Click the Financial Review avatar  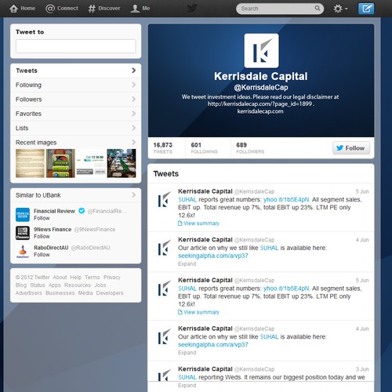[x=23, y=215]
